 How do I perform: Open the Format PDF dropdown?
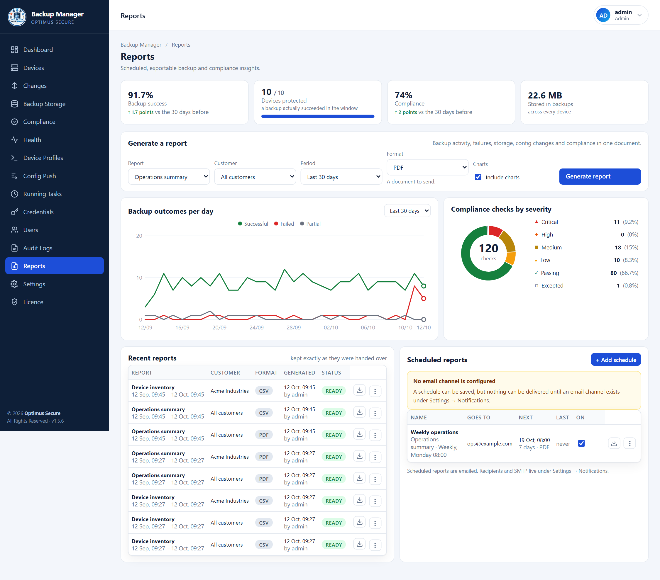(427, 167)
